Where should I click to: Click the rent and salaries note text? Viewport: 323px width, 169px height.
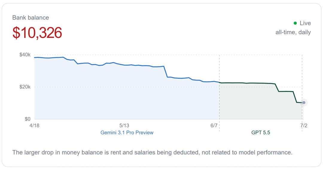pyautogui.click(x=152, y=152)
